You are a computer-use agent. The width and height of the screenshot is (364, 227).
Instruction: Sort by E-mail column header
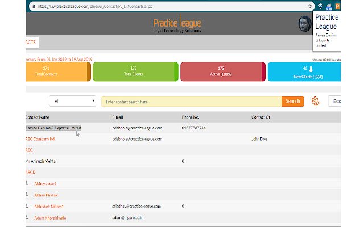pyautogui.click(x=118, y=117)
